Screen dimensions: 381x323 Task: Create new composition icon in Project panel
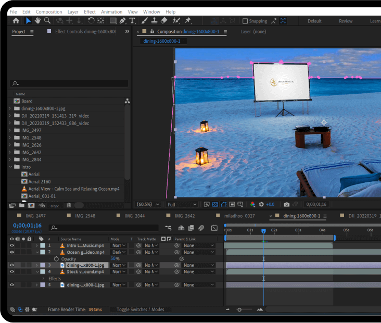[x=31, y=206]
